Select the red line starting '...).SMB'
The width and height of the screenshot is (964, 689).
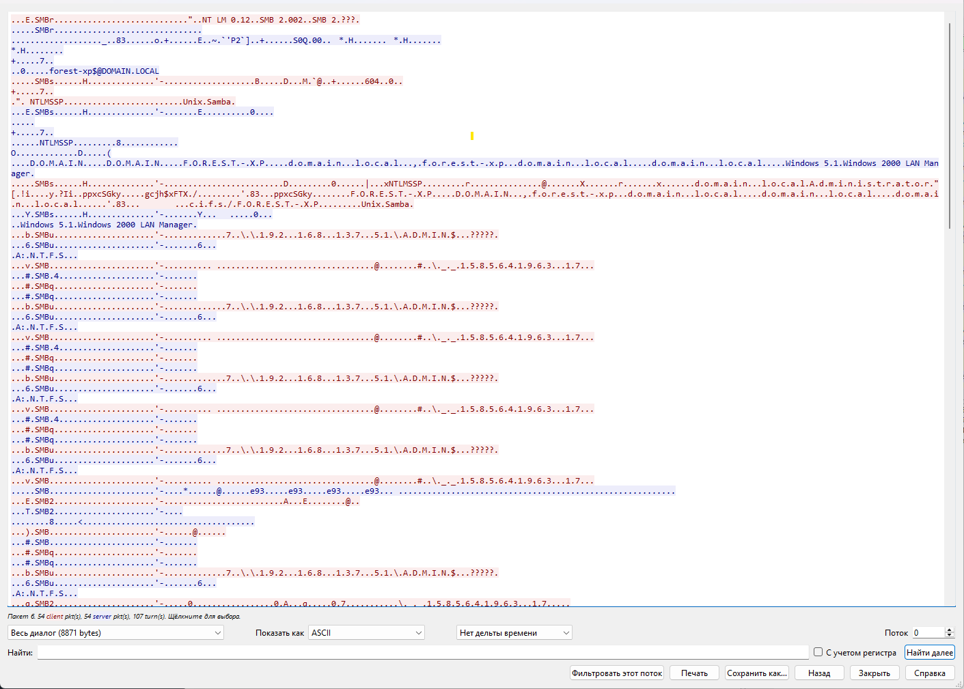tap(118, 532)
